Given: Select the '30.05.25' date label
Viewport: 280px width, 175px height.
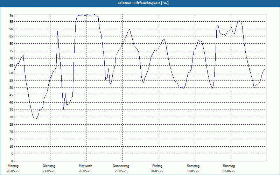Looking at the screenshot, I should pyautogui.click(x=157, y=171).
